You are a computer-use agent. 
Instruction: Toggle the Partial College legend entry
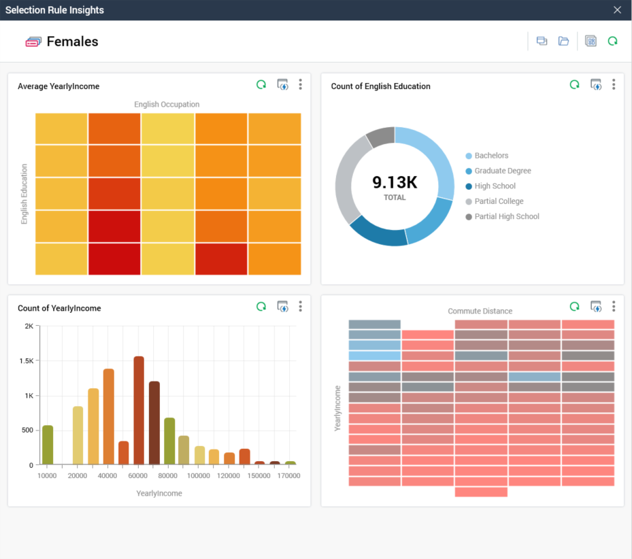pos(499,201)
